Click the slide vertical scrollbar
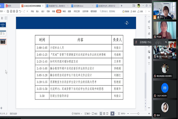Image resolution: width=178 pixels, height=119 pixels. pyautogui.click(x=145, y=85)
